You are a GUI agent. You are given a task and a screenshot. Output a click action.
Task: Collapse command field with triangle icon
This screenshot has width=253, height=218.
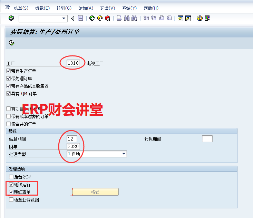tap(73, 18)
